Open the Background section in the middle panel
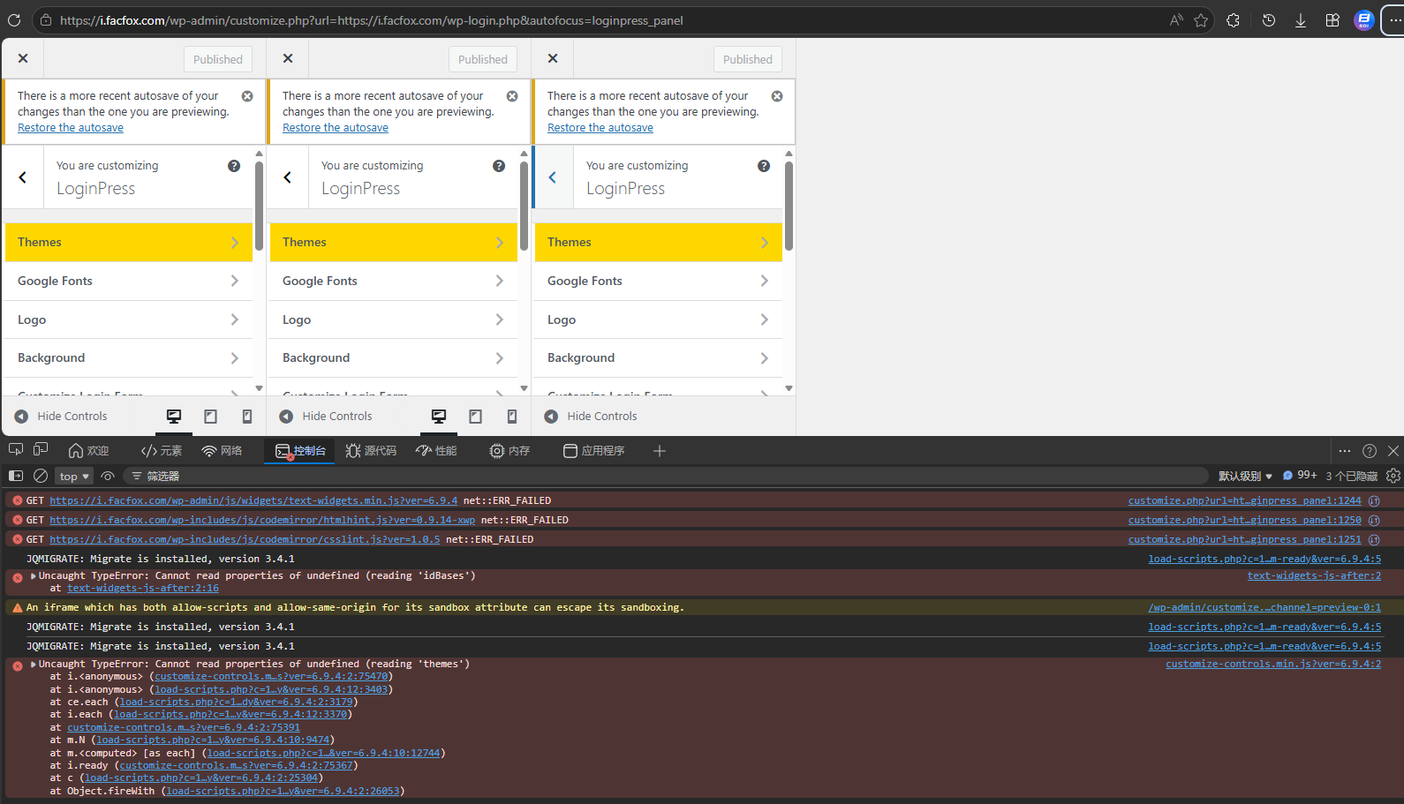This screenshot has width=1404, height=804. [x=394, y=358]
